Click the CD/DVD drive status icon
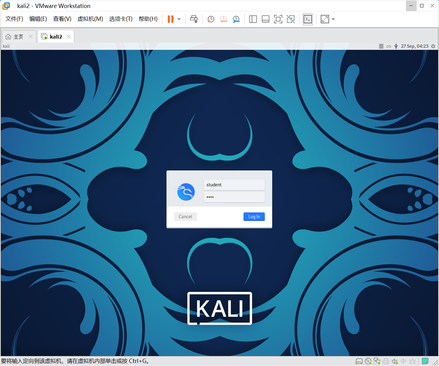This screenshot has height=366, width=439. 368,361
